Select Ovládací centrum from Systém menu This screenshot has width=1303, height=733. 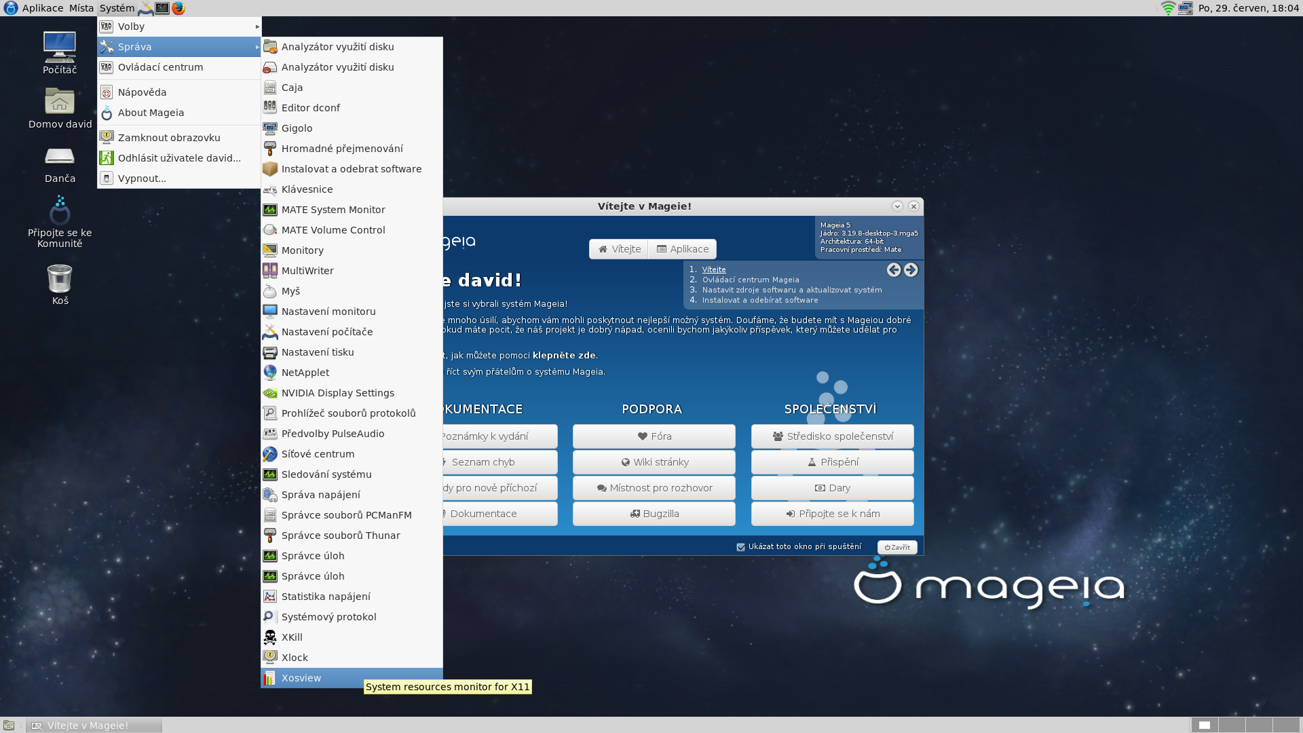click(x=179, y=67)
